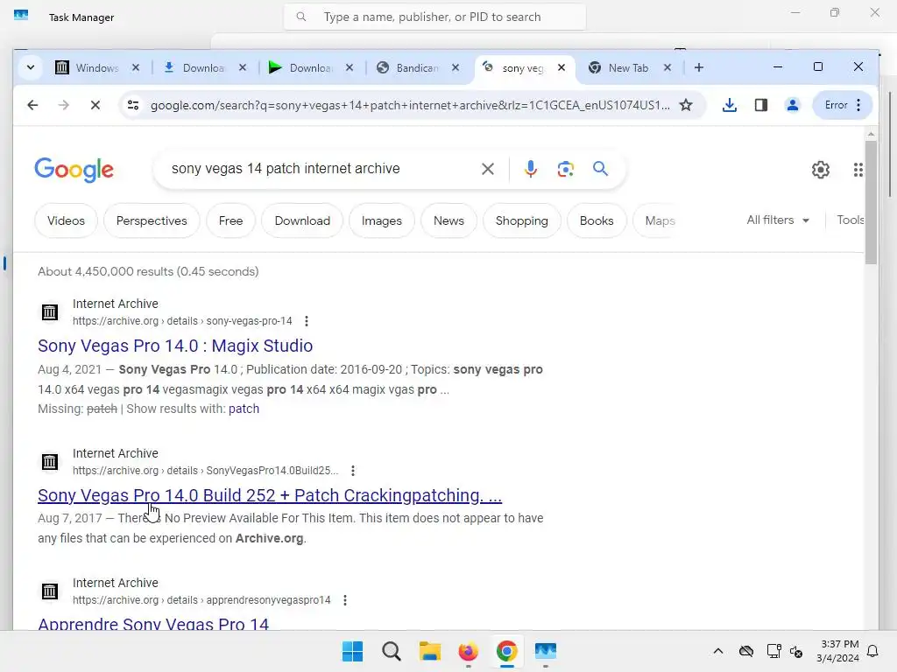Screen dimensions: 897x672
Task: Open Firefox from taskbar
Action: pos(469,651)
